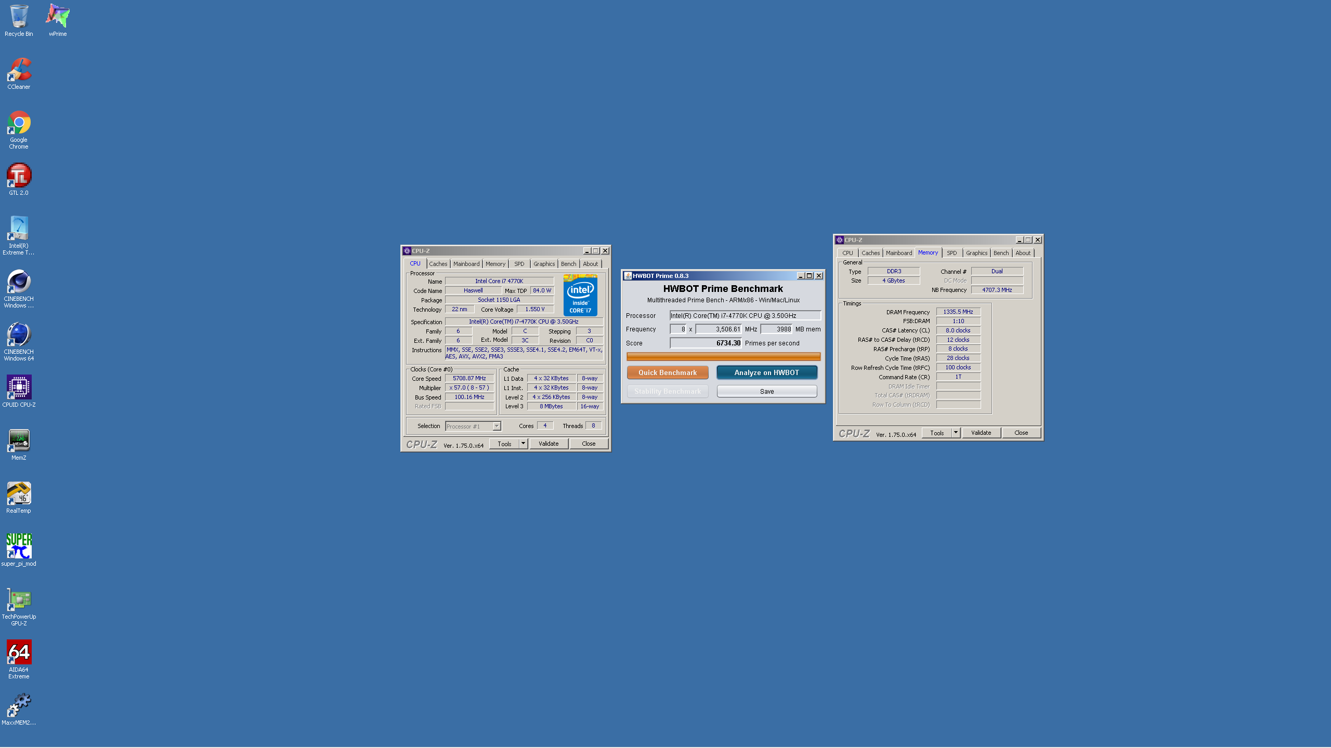Open Caches tab in left CPU-Z window
Screen dimensions: 1331x748
point(438,264)
